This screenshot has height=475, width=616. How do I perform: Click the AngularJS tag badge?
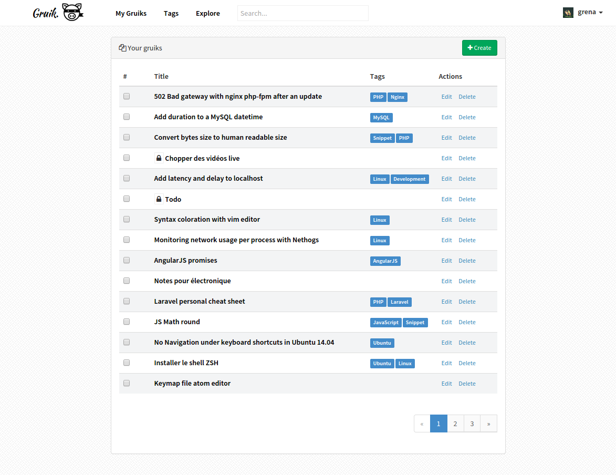(x=385, y=261)
